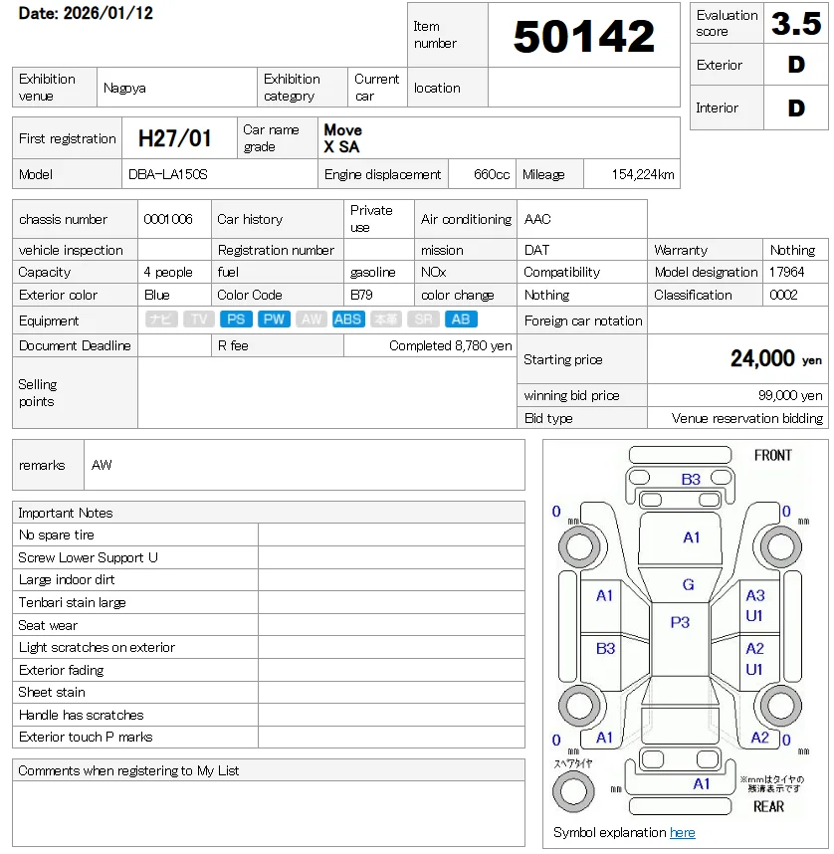Click color code B79
This screenshot has width=834, height=854.
tap(361, 295)
